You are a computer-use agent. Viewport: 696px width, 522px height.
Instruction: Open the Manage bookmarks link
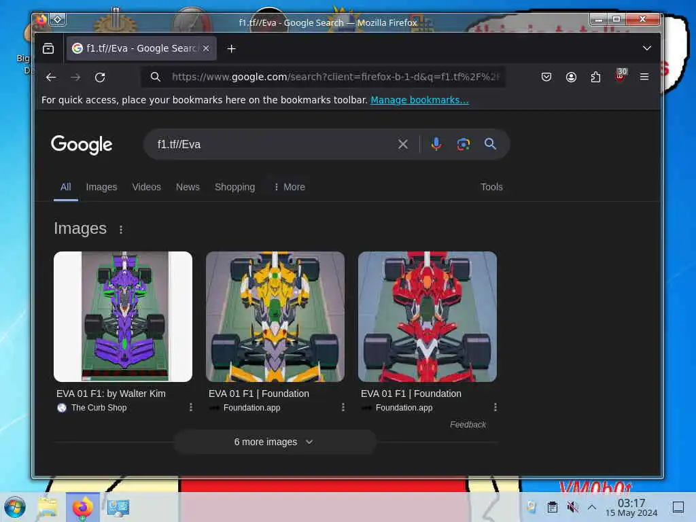click(x=419, y=100)
